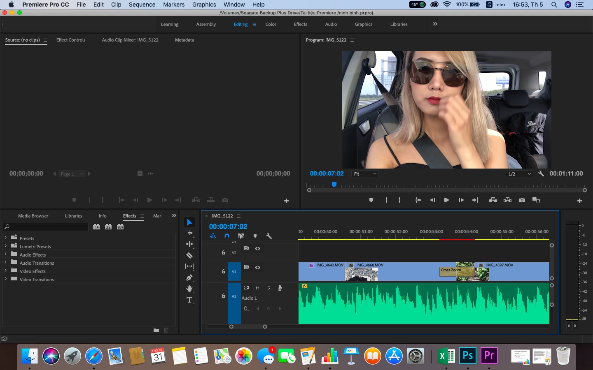
Task: Click the Effects panel search field
Action: [x=45, y=227]
